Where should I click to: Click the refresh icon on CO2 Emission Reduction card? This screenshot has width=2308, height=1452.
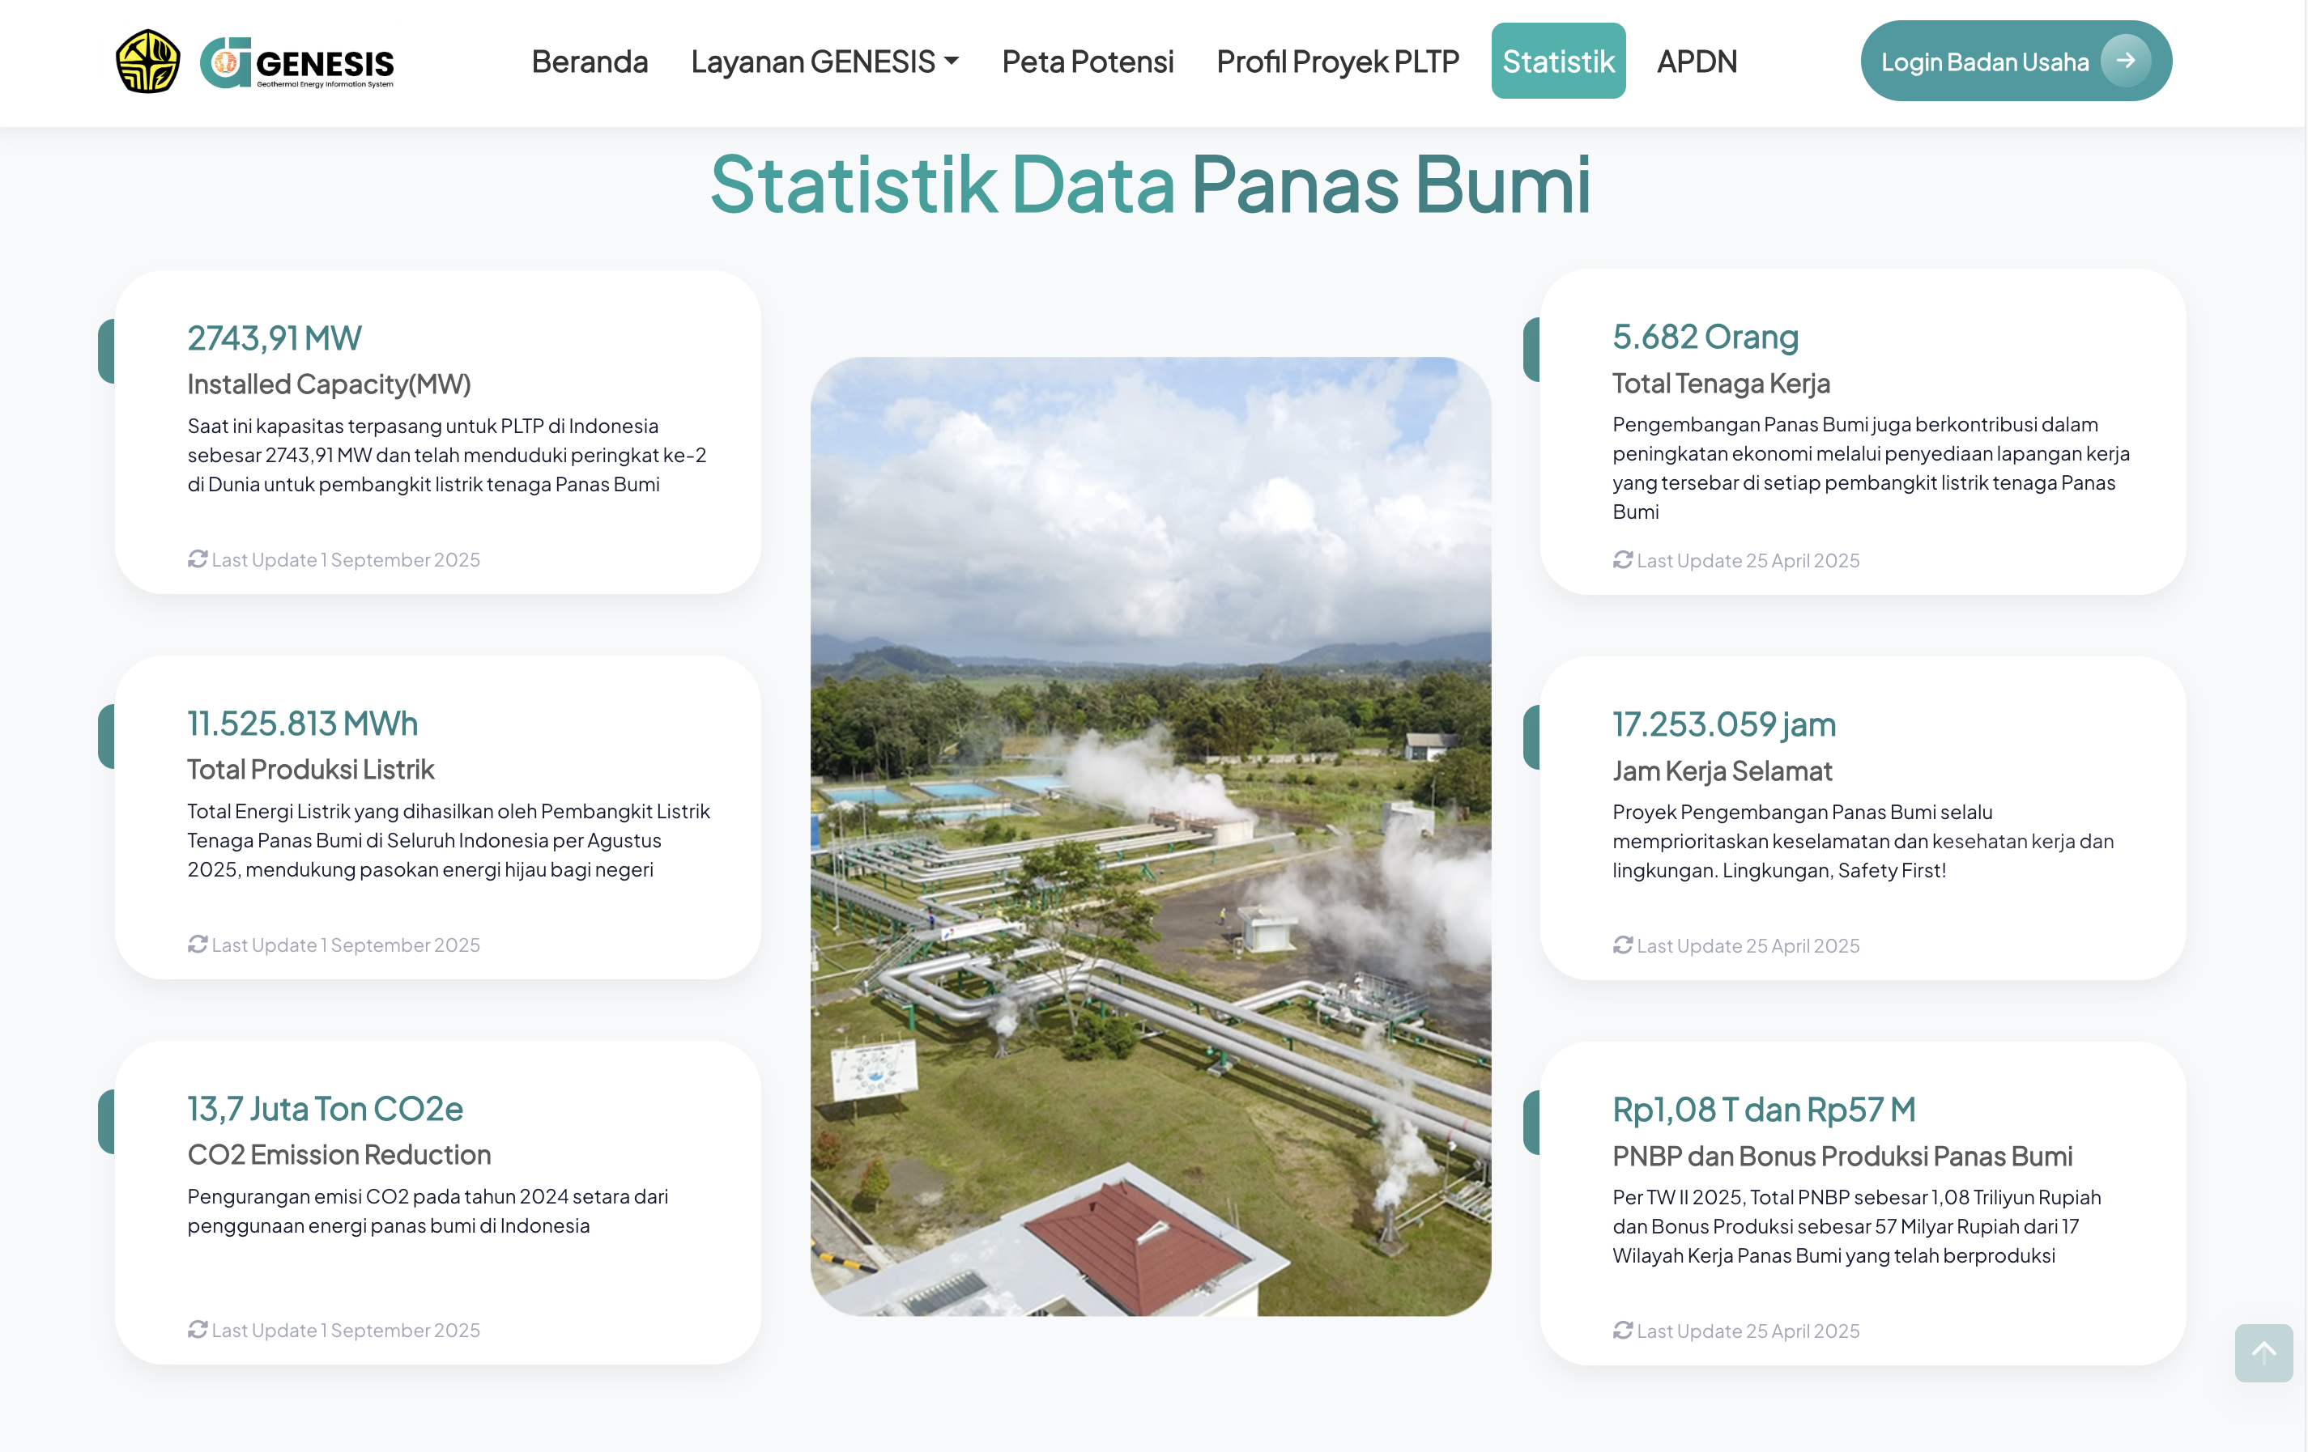197,1330
